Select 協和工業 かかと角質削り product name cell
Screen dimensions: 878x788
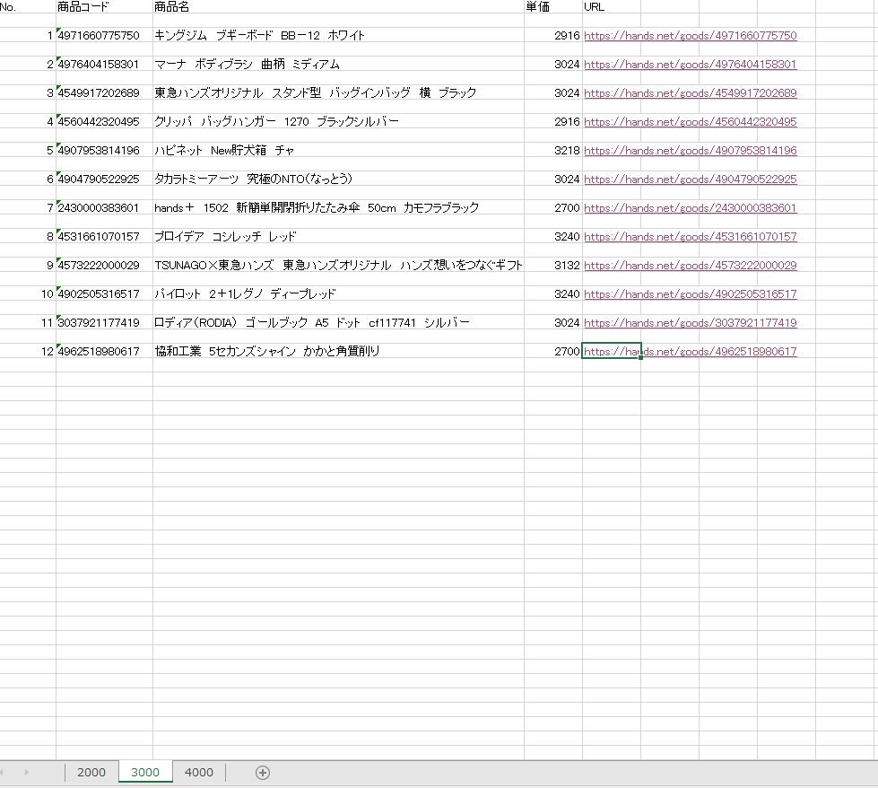pyautogui.click(x=338, y=352)
